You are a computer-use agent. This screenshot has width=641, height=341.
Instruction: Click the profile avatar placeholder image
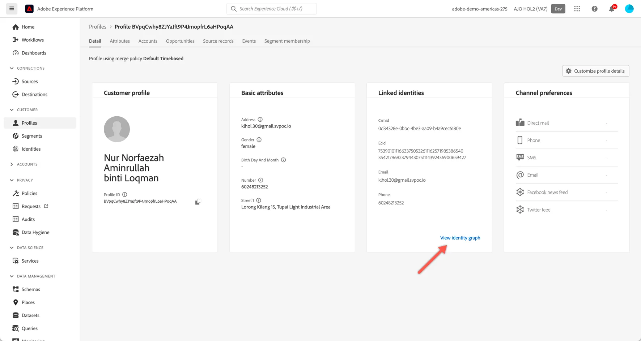click(x=117, y=129)
